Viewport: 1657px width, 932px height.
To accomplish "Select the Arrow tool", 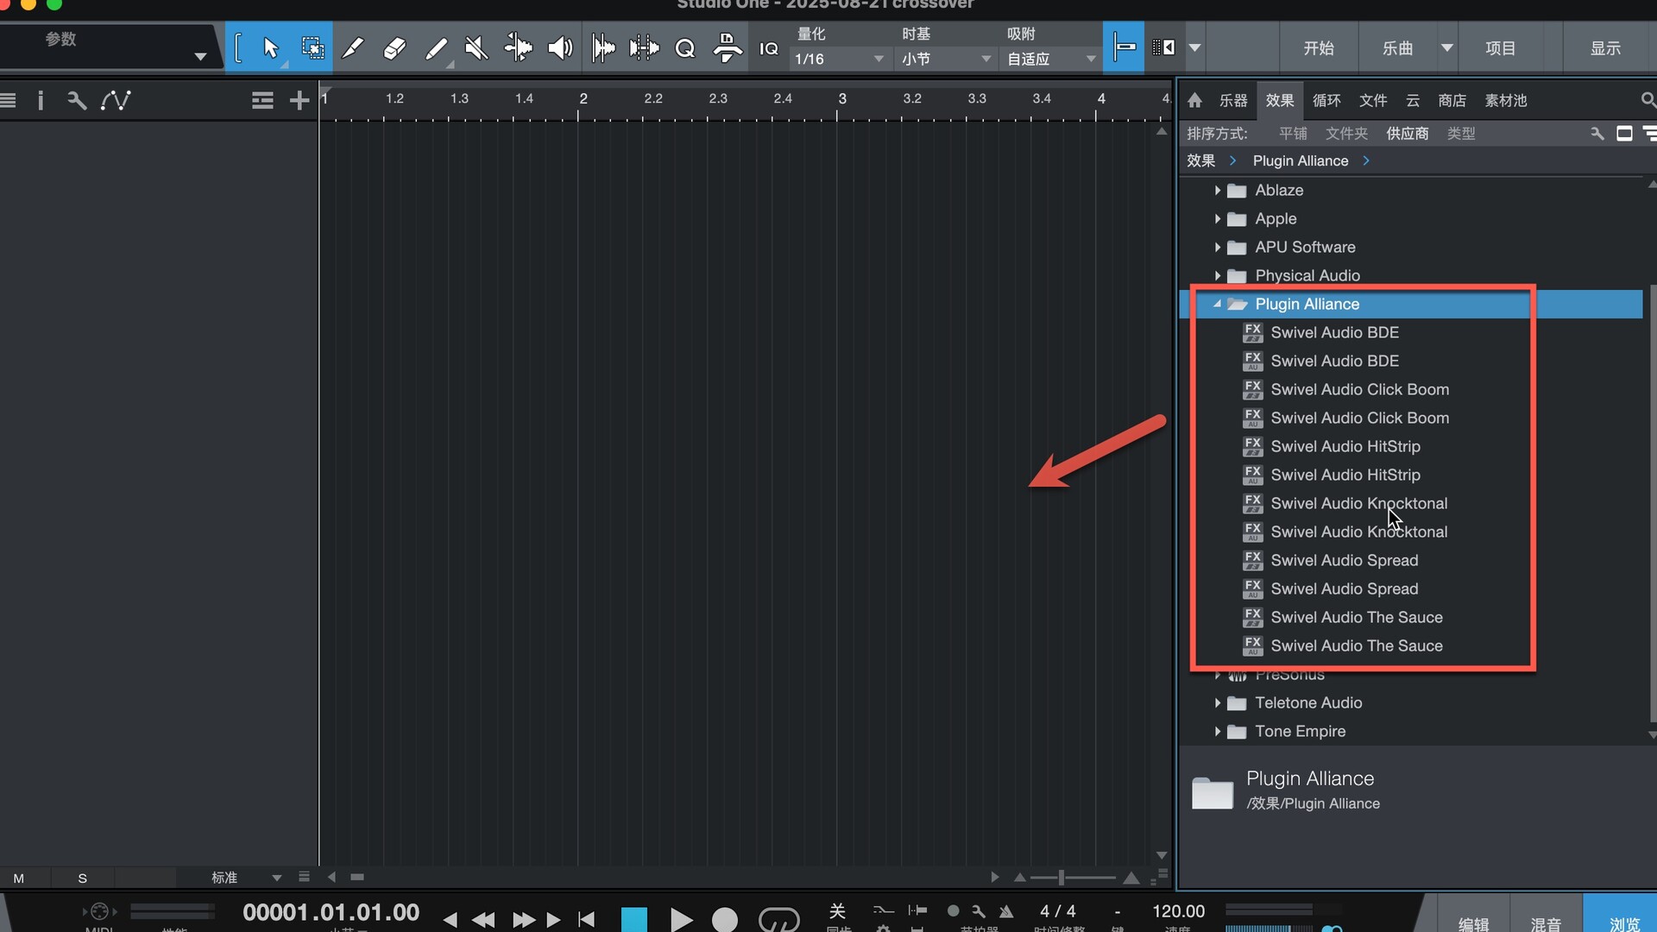I will coord(271,47).
